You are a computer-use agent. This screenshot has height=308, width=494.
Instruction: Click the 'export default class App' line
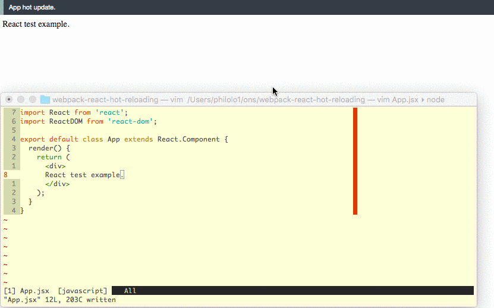coord(124,139)
